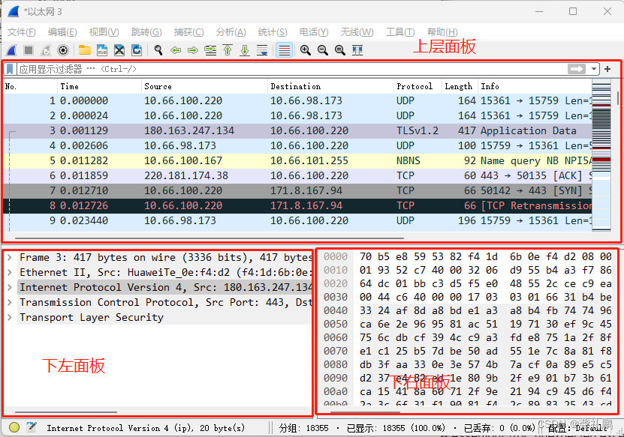
Task: Open a capture file folder icon
Action: 84,50
